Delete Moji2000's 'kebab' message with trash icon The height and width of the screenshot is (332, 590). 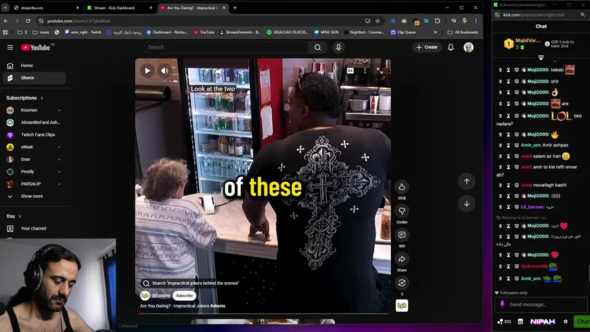(500, 70)
